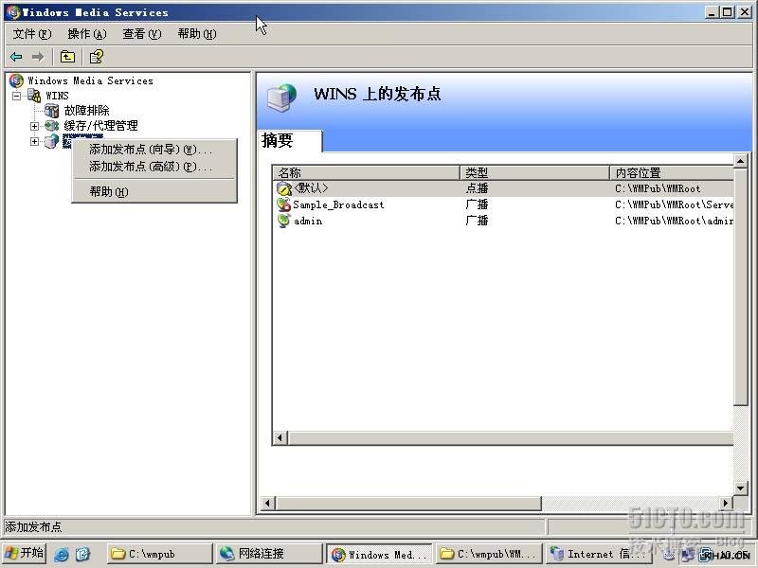Image resolution: width=758 pixels, height=568 pixels.
Task: Expand the publishing points tree node
Action: tap(35, 142)
